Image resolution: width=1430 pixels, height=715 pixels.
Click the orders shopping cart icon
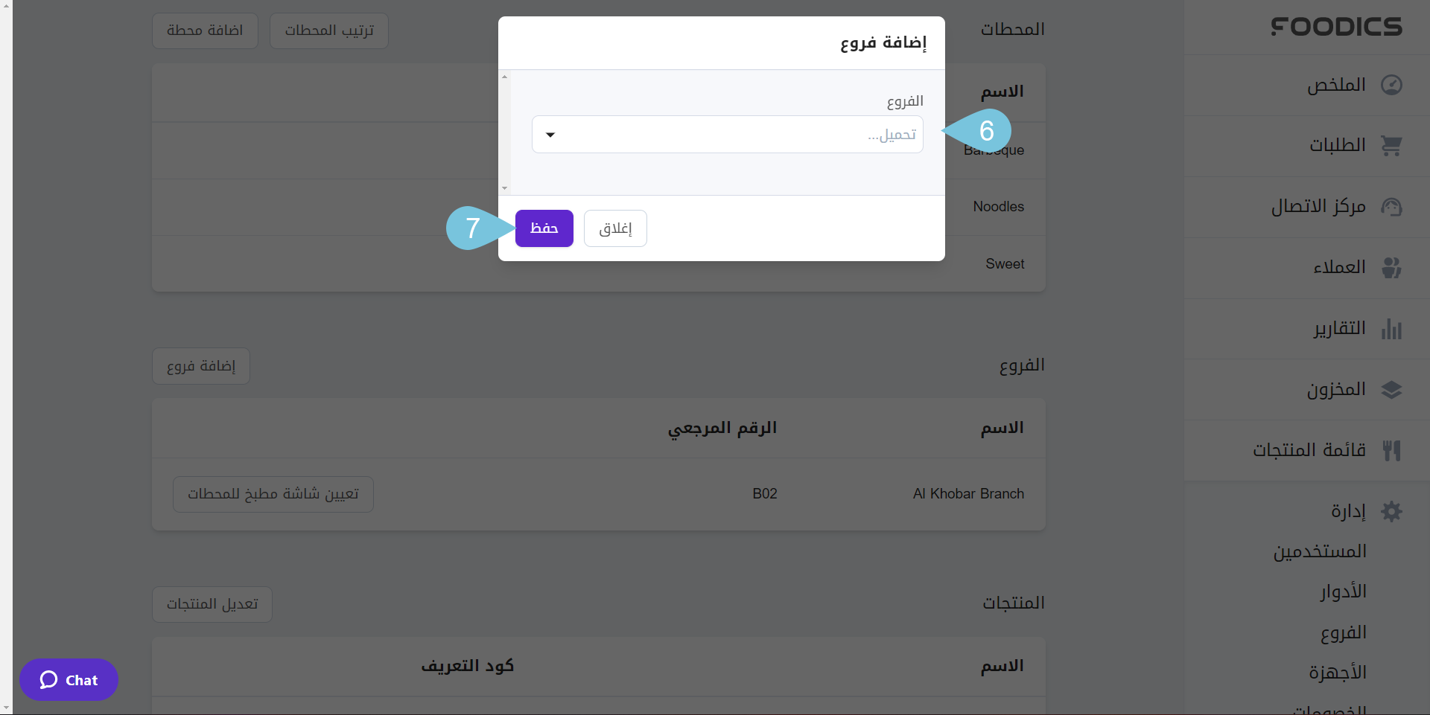[1391, 146]
